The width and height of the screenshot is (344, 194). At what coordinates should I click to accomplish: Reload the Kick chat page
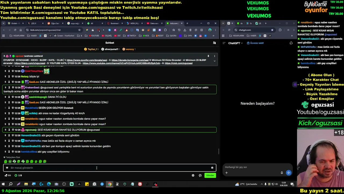tap(15, 30)
